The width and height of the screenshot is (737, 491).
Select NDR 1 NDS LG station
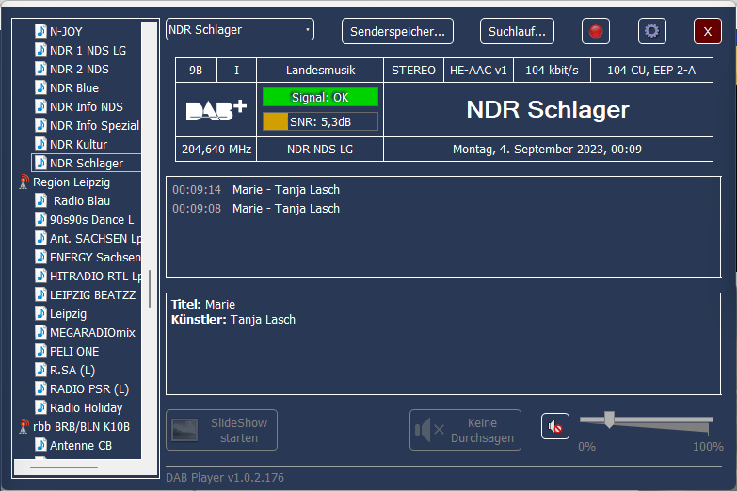(x=88, y=50)
